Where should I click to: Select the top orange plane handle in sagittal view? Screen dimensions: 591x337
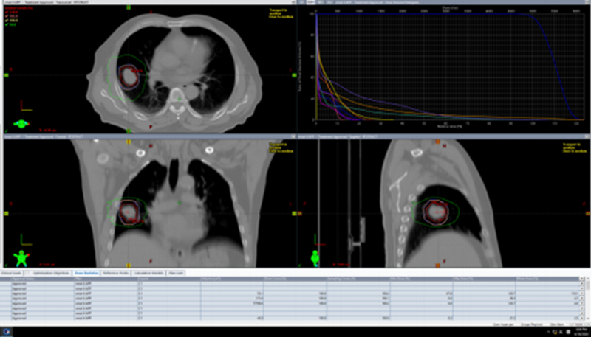tap(437, 142)
